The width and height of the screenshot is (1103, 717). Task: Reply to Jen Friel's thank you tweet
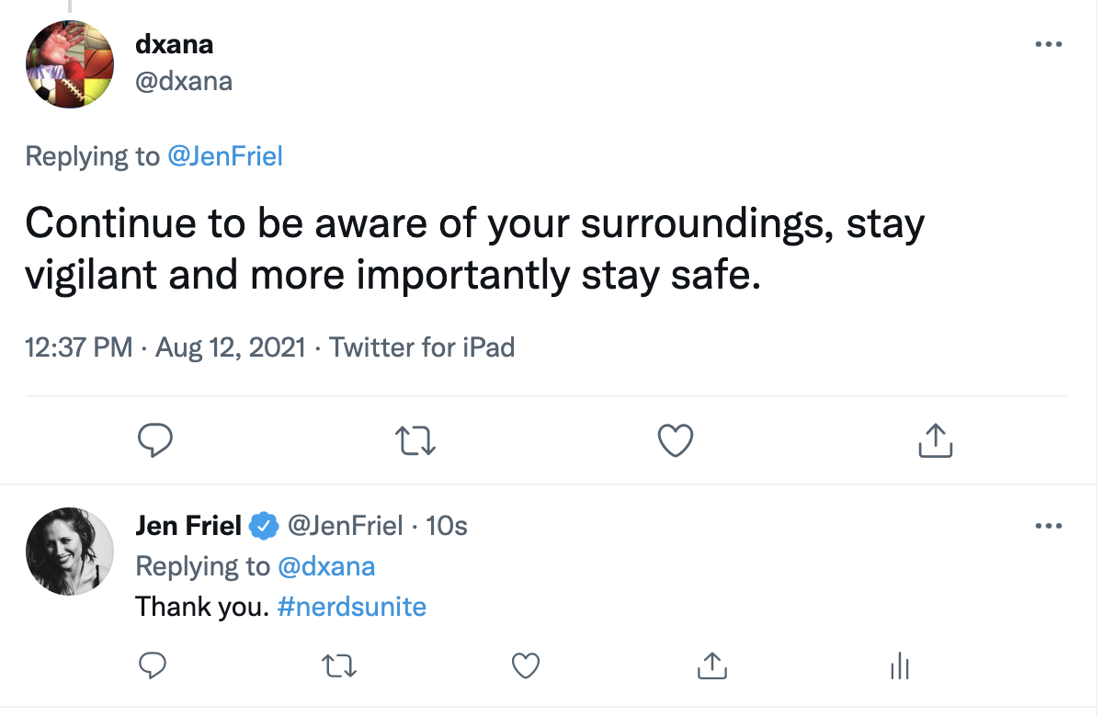point(152,665)
